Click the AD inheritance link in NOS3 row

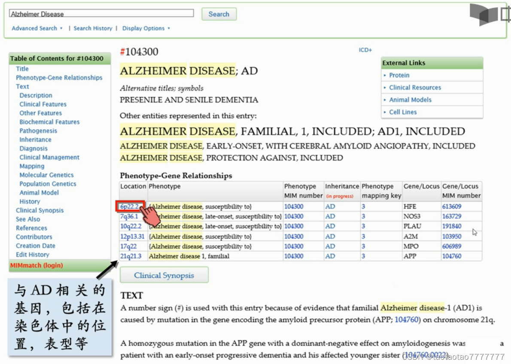(x=330, y=217)
